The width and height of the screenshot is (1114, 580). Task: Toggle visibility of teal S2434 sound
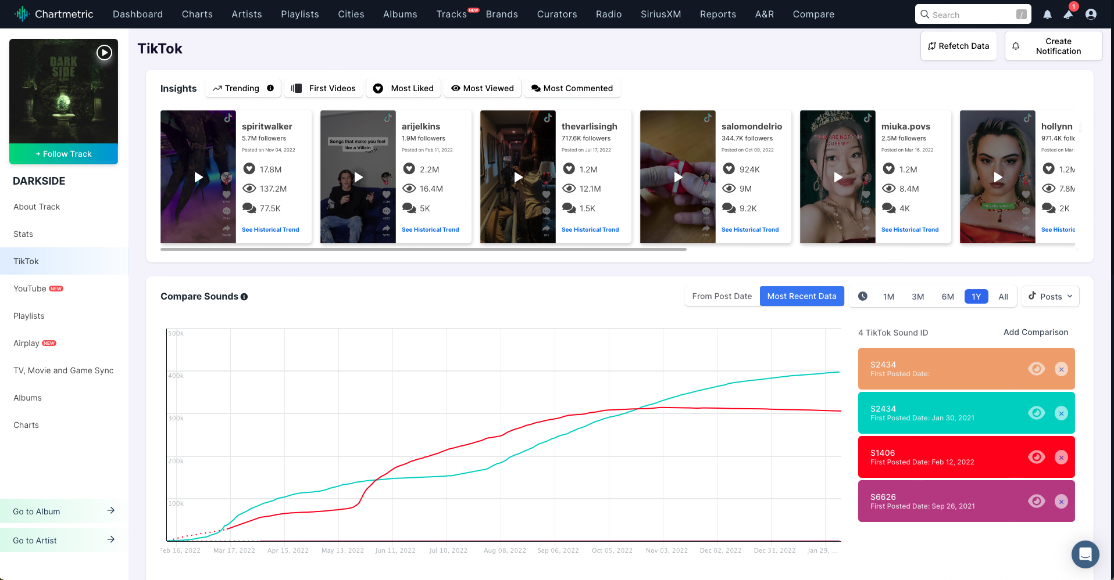pos(1036,413)
